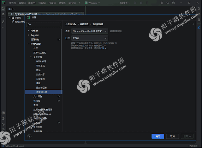Open the 视图(V) menu
Screen dimensions: 202x148
[x=32, y=3]
